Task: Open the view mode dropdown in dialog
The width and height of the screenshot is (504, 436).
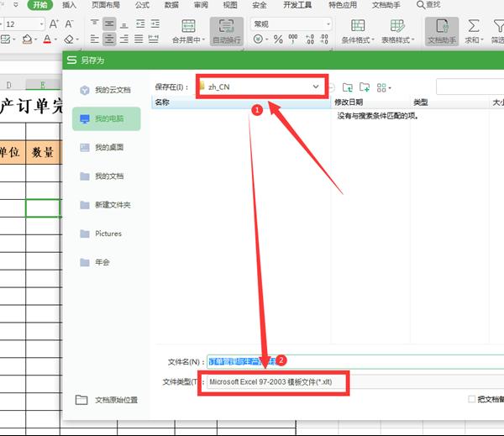Action: [386, 87]
